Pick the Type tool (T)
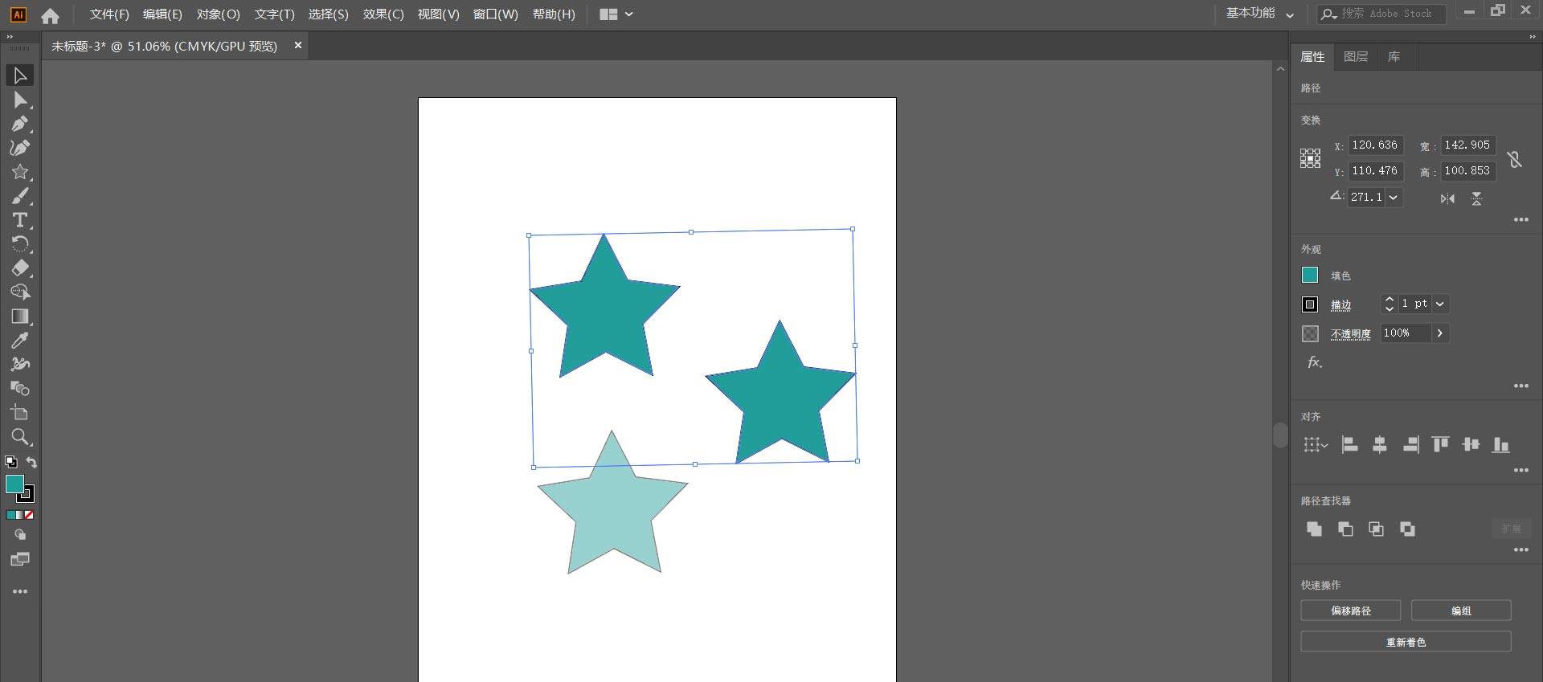 coord(20,220)
